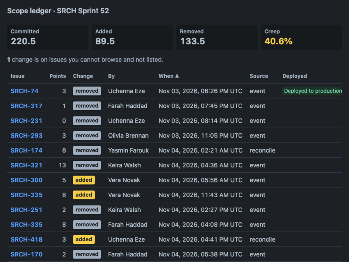Click the added badge in SRCH-300 row

(x=84, y=180)
